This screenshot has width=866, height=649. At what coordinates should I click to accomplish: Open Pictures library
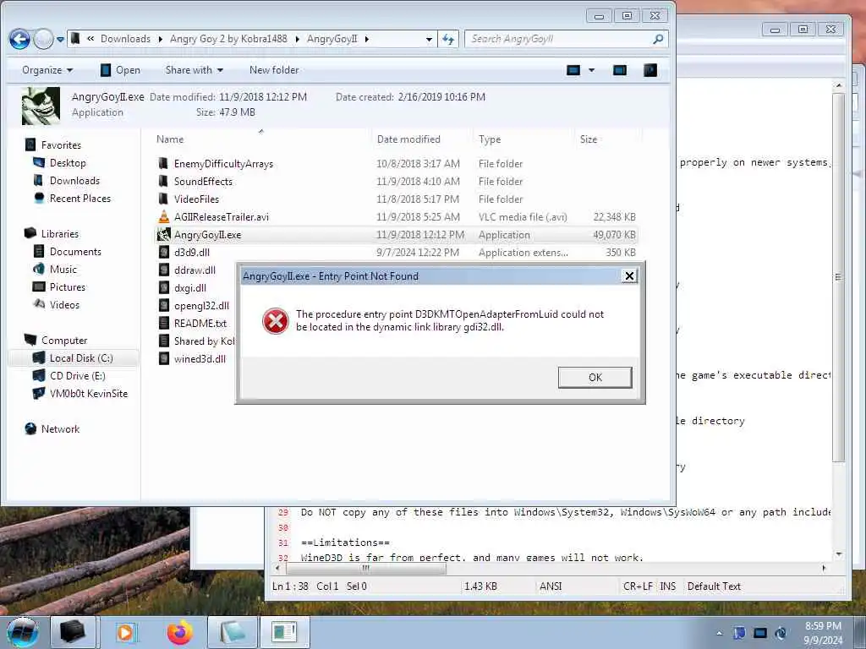coord(68,287)
